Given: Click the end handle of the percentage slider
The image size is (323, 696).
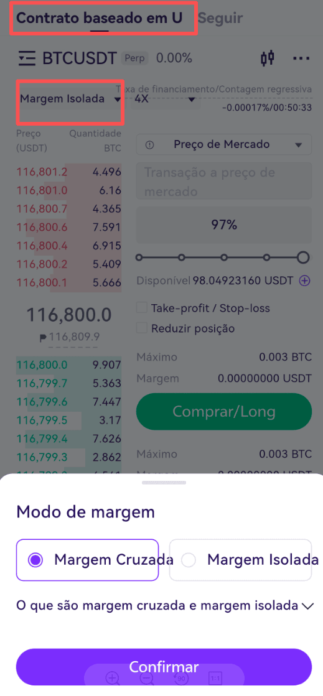Looking at the screenshot, I should pos(303,258).
